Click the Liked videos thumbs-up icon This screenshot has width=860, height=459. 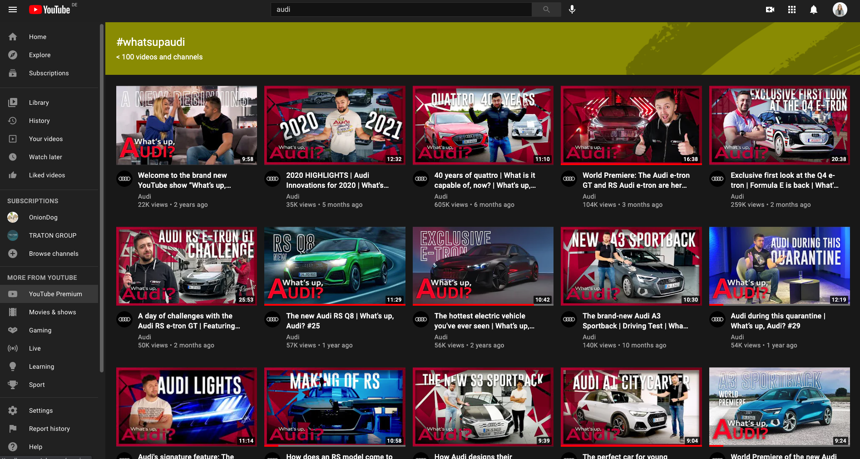tap(13, 175)
